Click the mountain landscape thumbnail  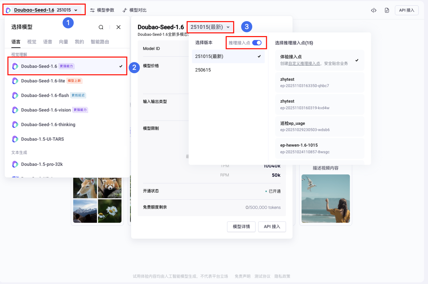coord(85,211)
